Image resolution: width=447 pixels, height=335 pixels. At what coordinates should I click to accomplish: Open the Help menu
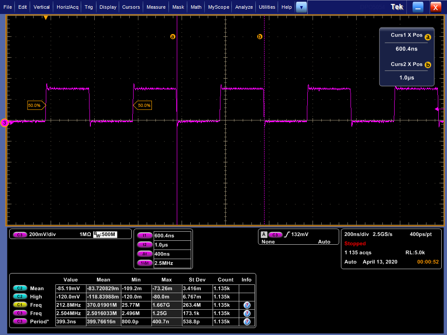tap(286, 7)
